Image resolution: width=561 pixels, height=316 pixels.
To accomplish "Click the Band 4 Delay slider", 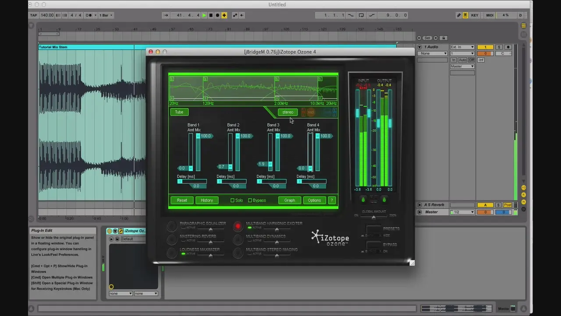I will pos(312,181).
